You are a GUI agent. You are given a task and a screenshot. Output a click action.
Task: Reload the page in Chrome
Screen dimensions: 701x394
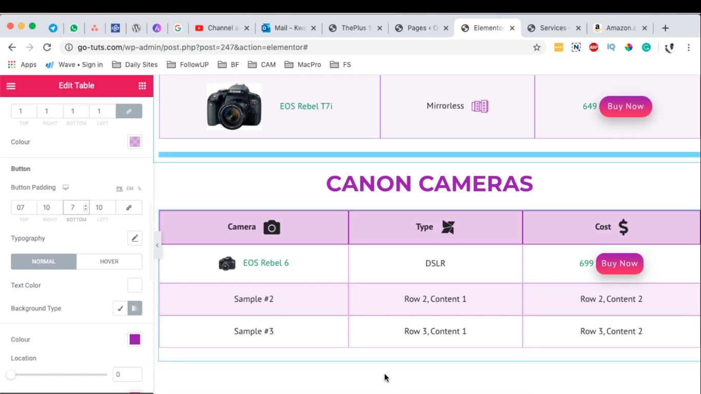[47, 47]
